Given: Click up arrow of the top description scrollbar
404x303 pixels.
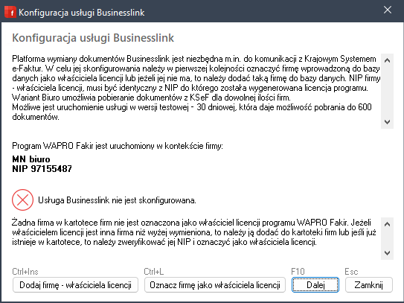Looking at the screenshot, I should click(387, 60).
